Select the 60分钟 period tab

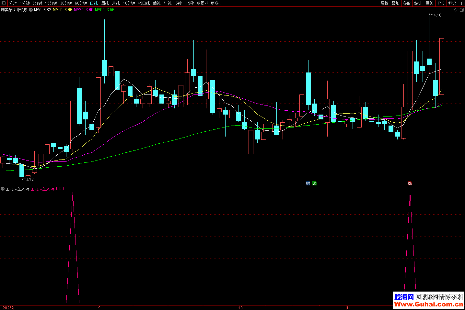tap(81, 3)
